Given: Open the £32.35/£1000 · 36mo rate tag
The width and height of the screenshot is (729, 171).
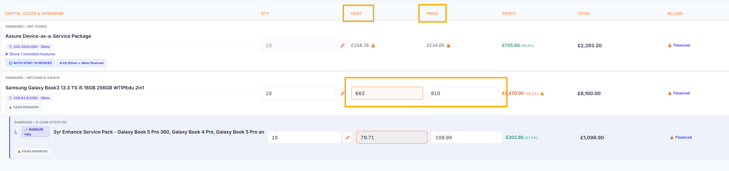Looking at the screenshot, I should point(29,47).
